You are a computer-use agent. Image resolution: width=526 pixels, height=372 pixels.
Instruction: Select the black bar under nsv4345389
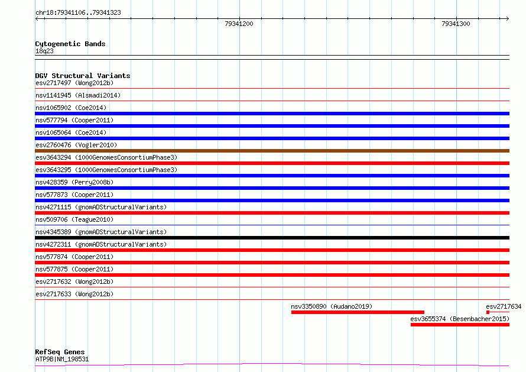click(272, 238)
